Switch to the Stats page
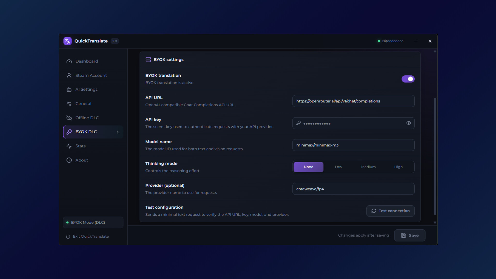Image resolution: width=496 pixels, height=279 pixels. [93, 146]
